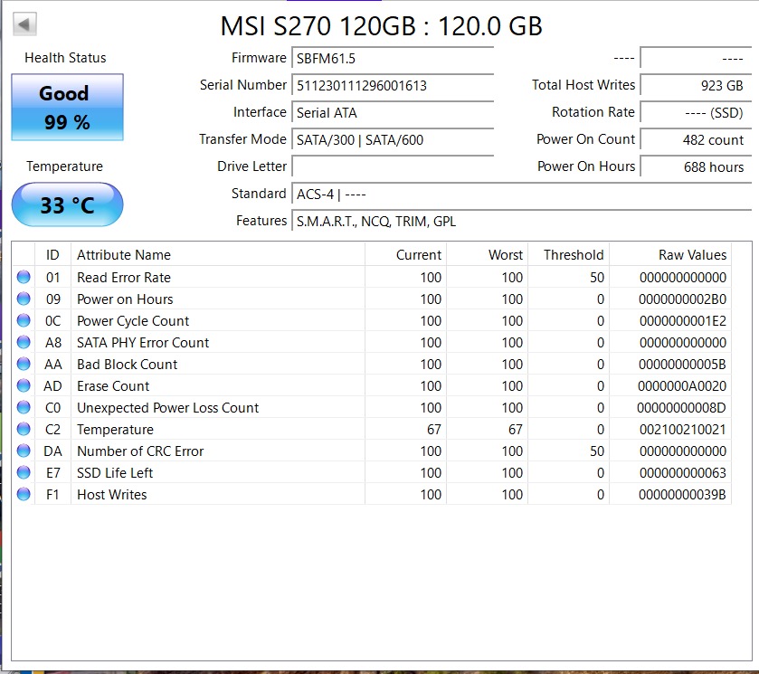Select the Temperature attribute name in table
The height and width of the screenshot is (674, 759).
click(115, 430)
